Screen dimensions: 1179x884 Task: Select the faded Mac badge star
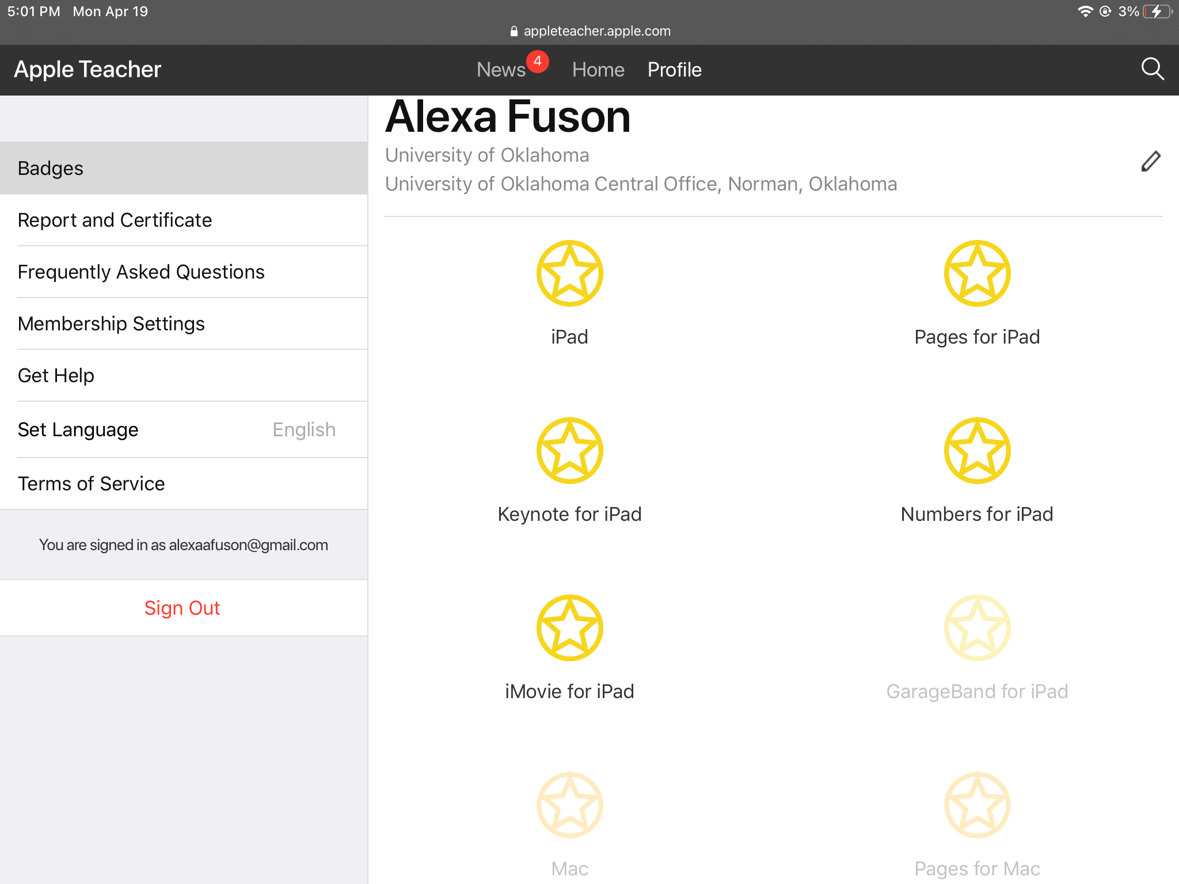pos(569,805)
